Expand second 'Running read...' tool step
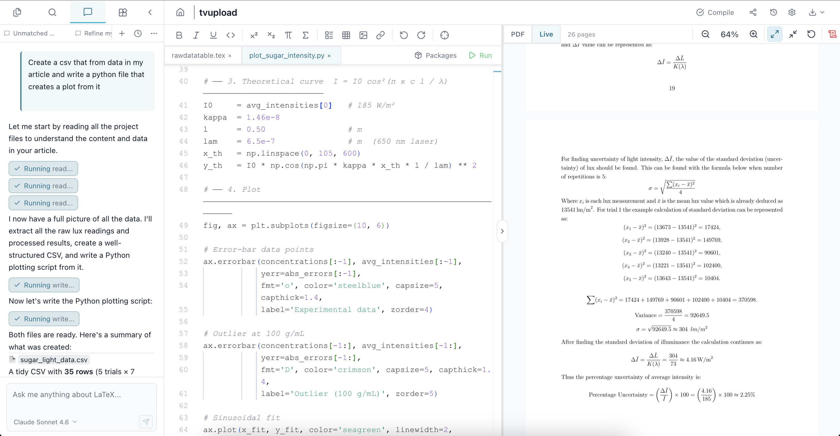The height and width of the screenshot is (436, 840). click(43, 186)
